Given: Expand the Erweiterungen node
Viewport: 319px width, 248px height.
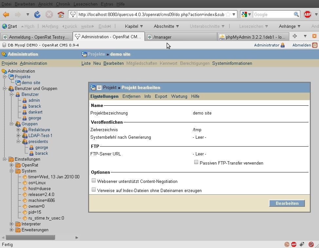Looking at the screenshot, I should click(11, 230).
